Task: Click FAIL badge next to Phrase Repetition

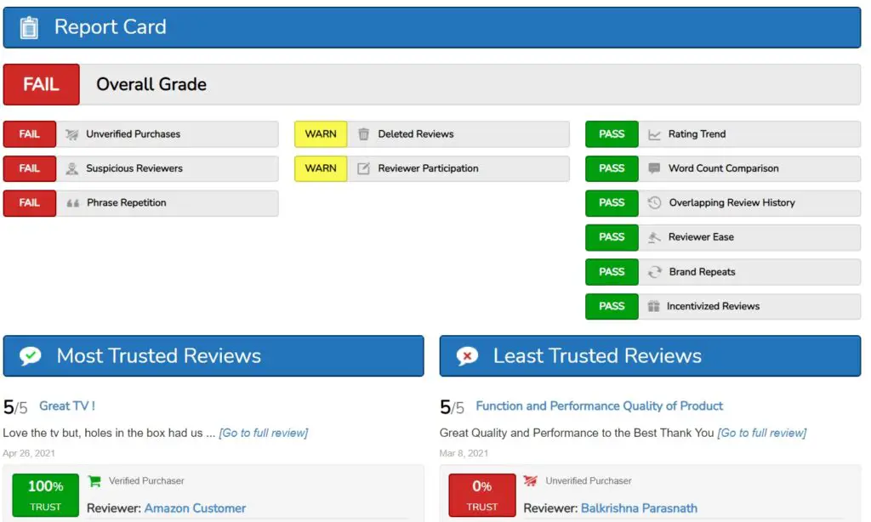Action: click(30, 203)
